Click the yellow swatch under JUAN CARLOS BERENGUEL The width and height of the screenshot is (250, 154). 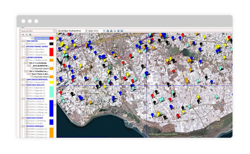click(51, 82)
